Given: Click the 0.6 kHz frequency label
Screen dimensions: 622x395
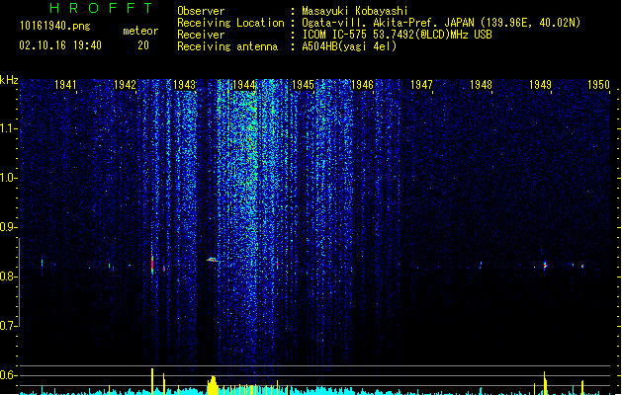Looking at the screenshot, I should (x=8, y=375).
